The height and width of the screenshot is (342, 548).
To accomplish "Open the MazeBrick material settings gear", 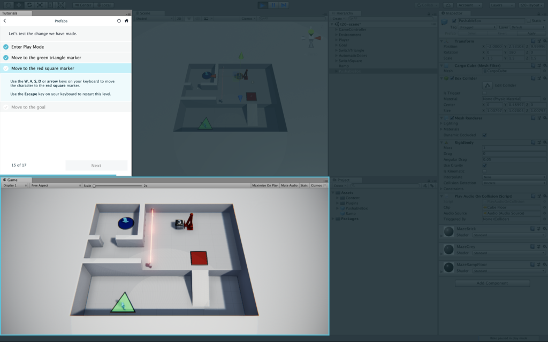I will pos(545,229).
